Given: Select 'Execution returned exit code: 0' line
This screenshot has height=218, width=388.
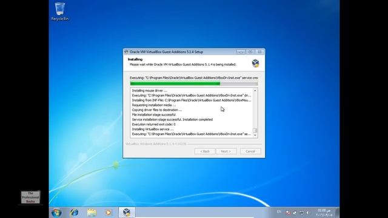Looking at the screenshot, I should pyautogui.click(x=153, y=124).
